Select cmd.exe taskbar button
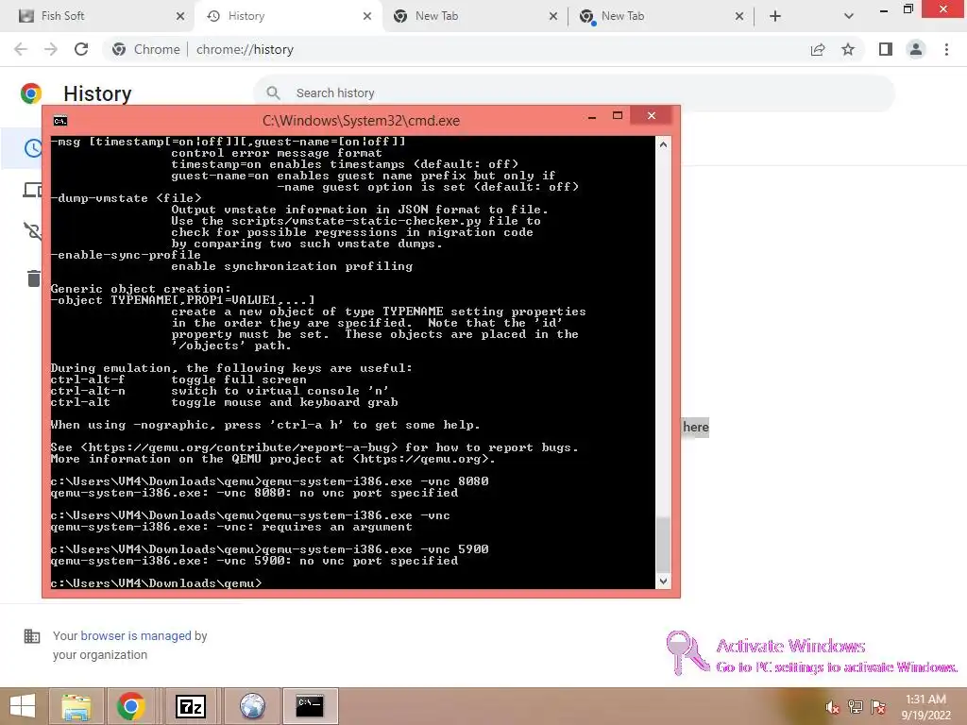Image resolution: width=967 pixels, height=725 pixels. 310,706
